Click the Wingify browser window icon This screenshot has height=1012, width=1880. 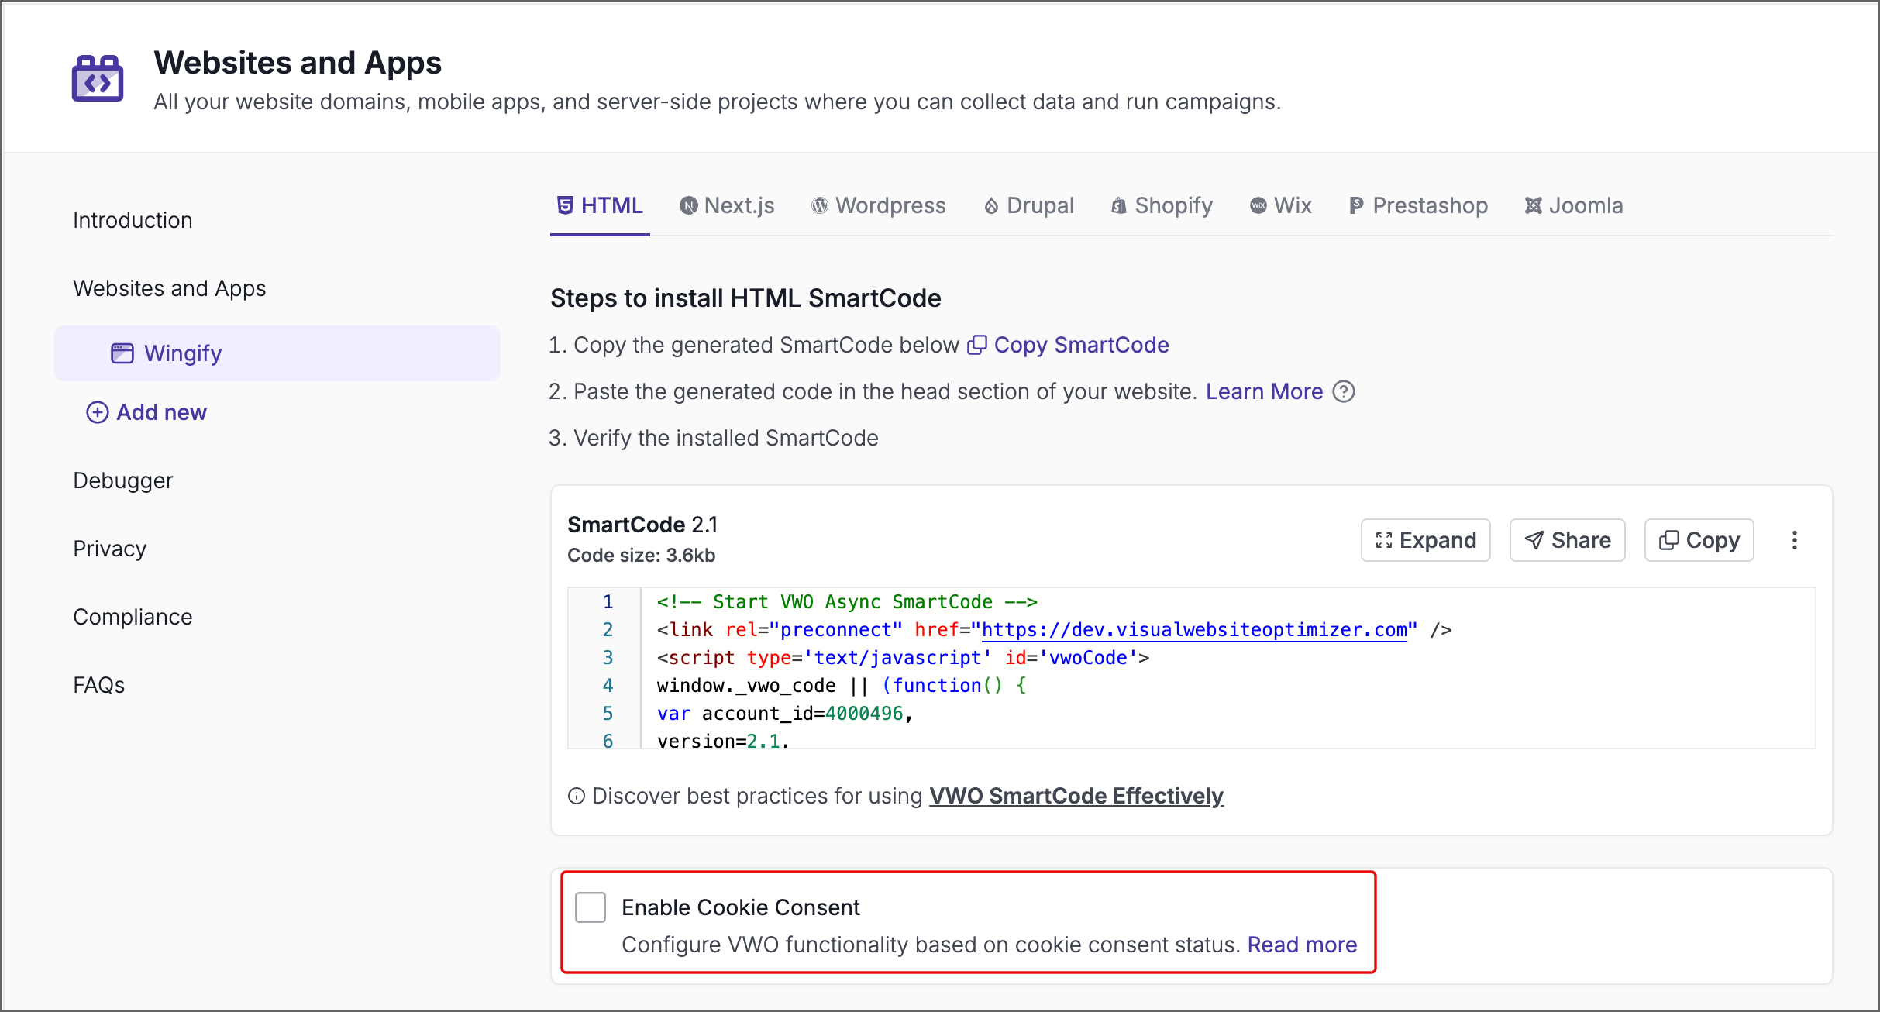point(122,353)
